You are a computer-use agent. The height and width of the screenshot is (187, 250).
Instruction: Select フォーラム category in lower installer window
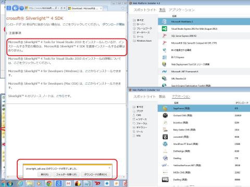coord(142,124)
